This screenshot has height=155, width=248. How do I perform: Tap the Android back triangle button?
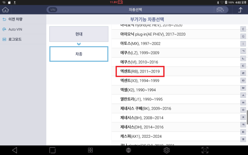click(x=14, y=150)
